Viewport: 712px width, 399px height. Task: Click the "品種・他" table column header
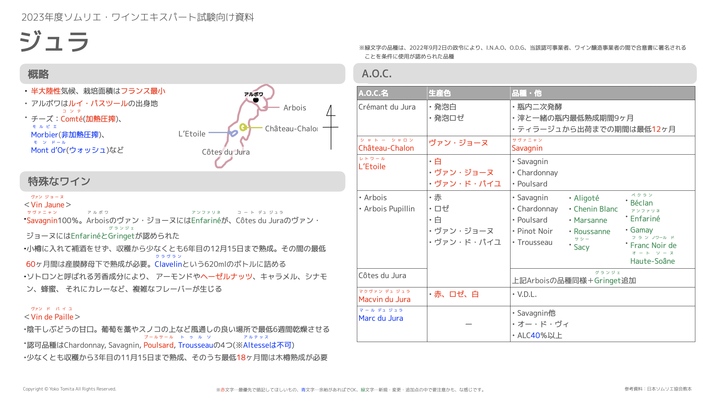pos(602,93)
